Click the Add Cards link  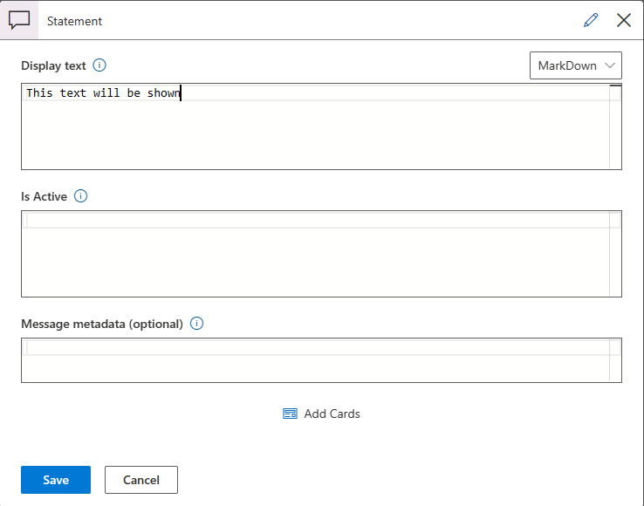pos(321,414)
